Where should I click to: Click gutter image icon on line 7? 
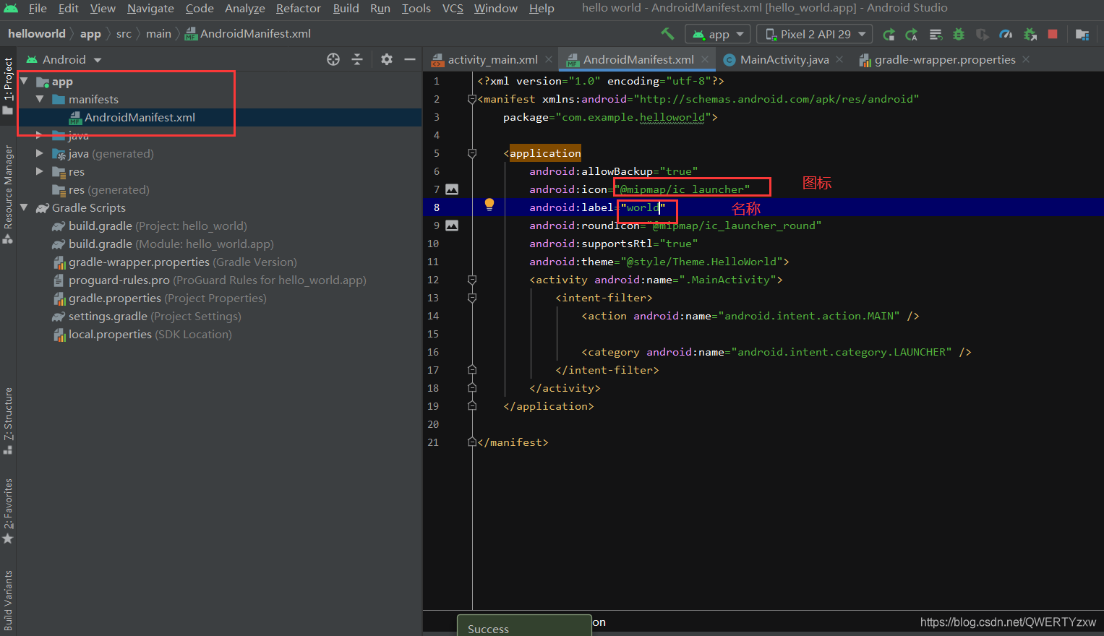(x=452, y=189)
